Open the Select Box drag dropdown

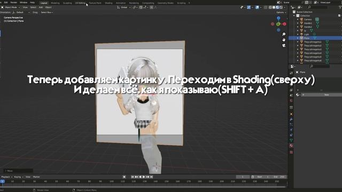47,12
